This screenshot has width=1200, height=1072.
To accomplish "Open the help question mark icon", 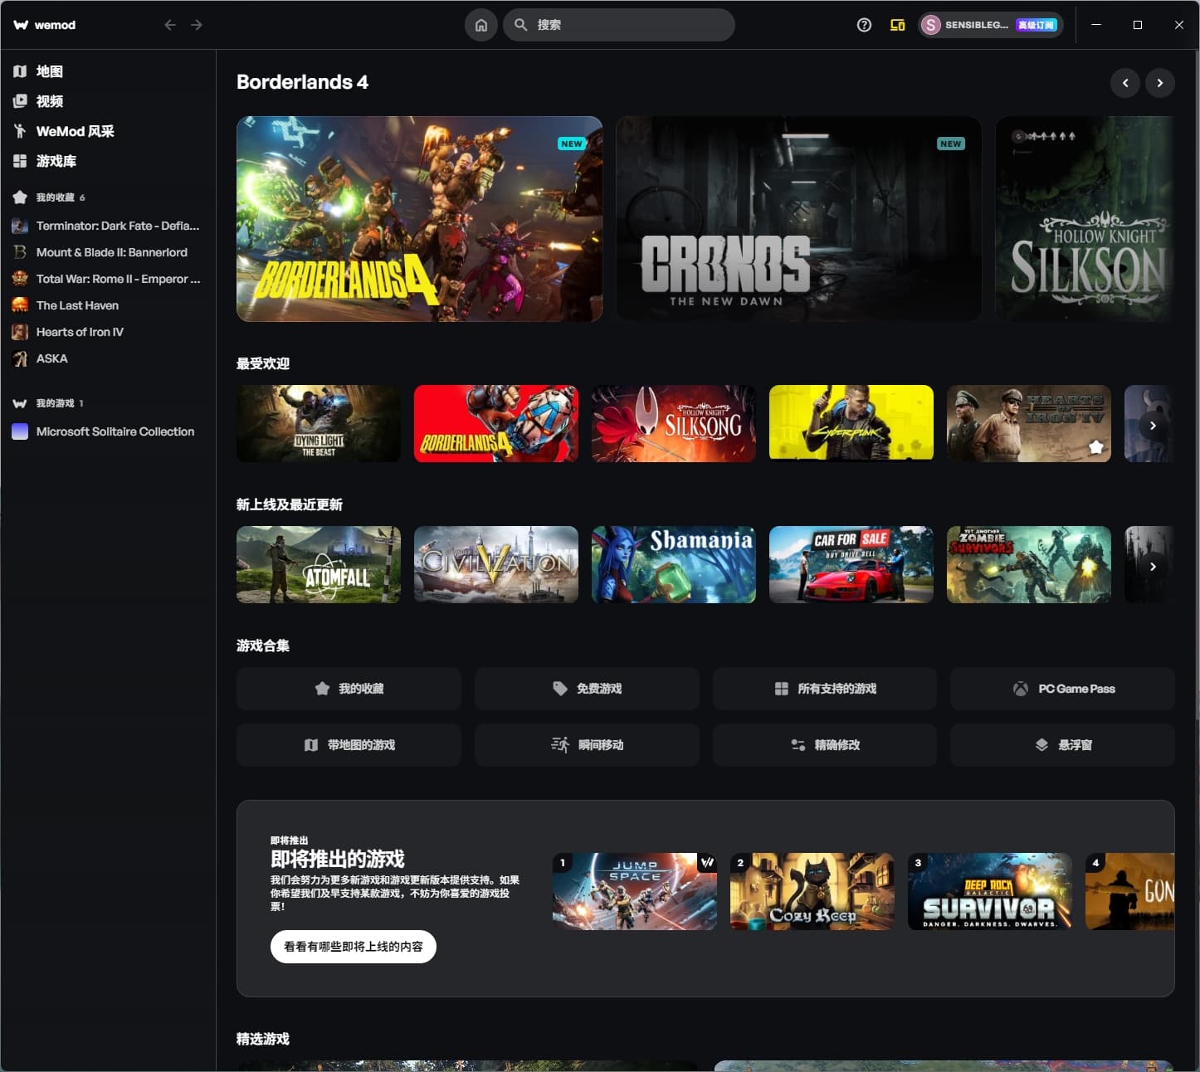I will point(864,25).
